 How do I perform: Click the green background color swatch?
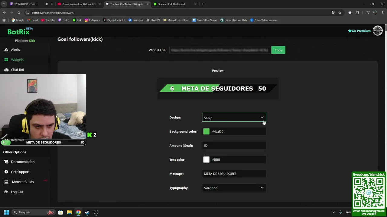coord(206,131)
